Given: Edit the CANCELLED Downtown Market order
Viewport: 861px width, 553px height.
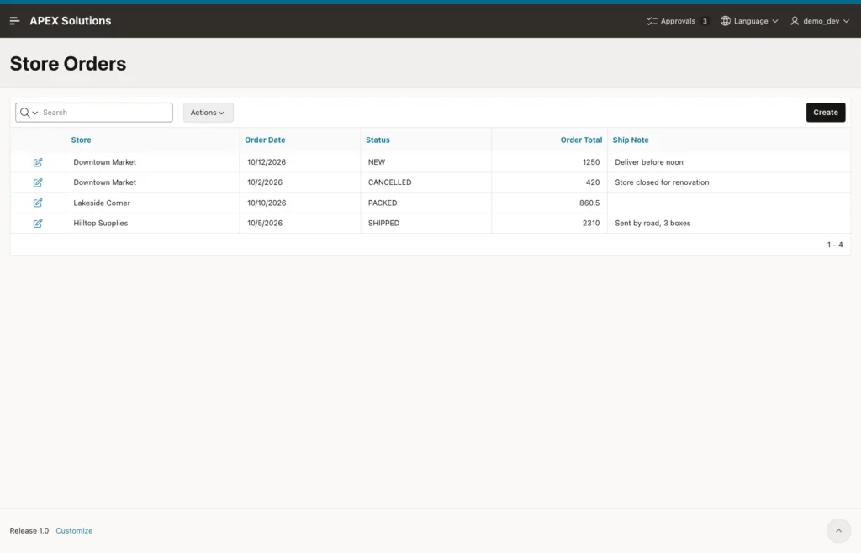Looking at the screenshot, I should click(37, 182).
